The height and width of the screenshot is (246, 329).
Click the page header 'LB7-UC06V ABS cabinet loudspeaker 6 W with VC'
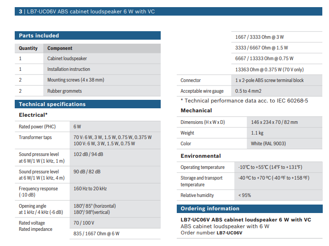pyautogui.click(x=91, y=12)
